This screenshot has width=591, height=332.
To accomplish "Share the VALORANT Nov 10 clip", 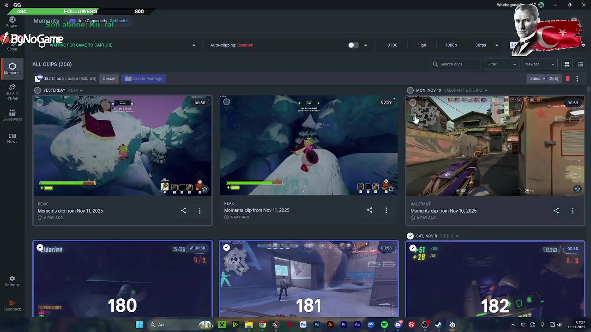I will click(556, 211).
